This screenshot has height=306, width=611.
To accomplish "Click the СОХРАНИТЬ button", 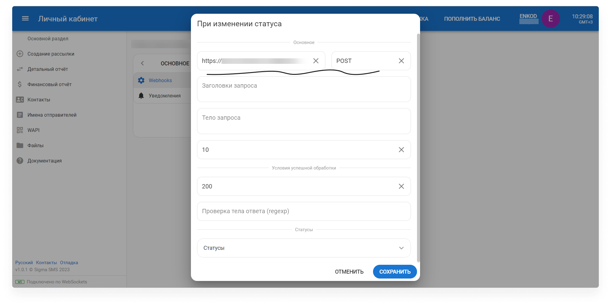I will [x=395, y=271].
